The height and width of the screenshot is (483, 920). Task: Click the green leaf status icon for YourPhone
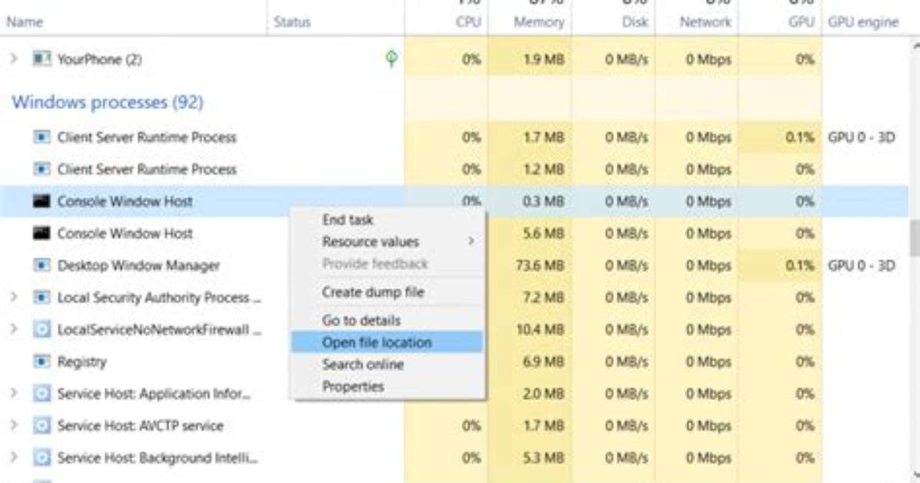click(x=392, y=58)
